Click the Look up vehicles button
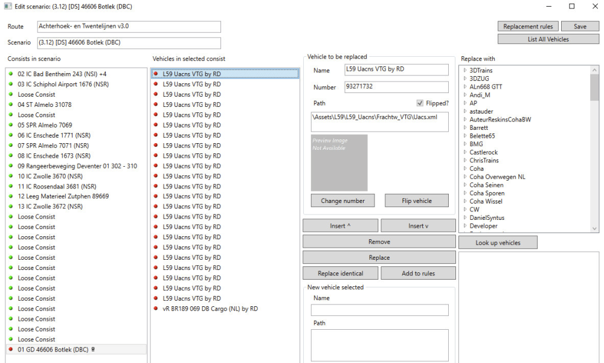The width and height of the screenshot is (604, 363). 498,243
